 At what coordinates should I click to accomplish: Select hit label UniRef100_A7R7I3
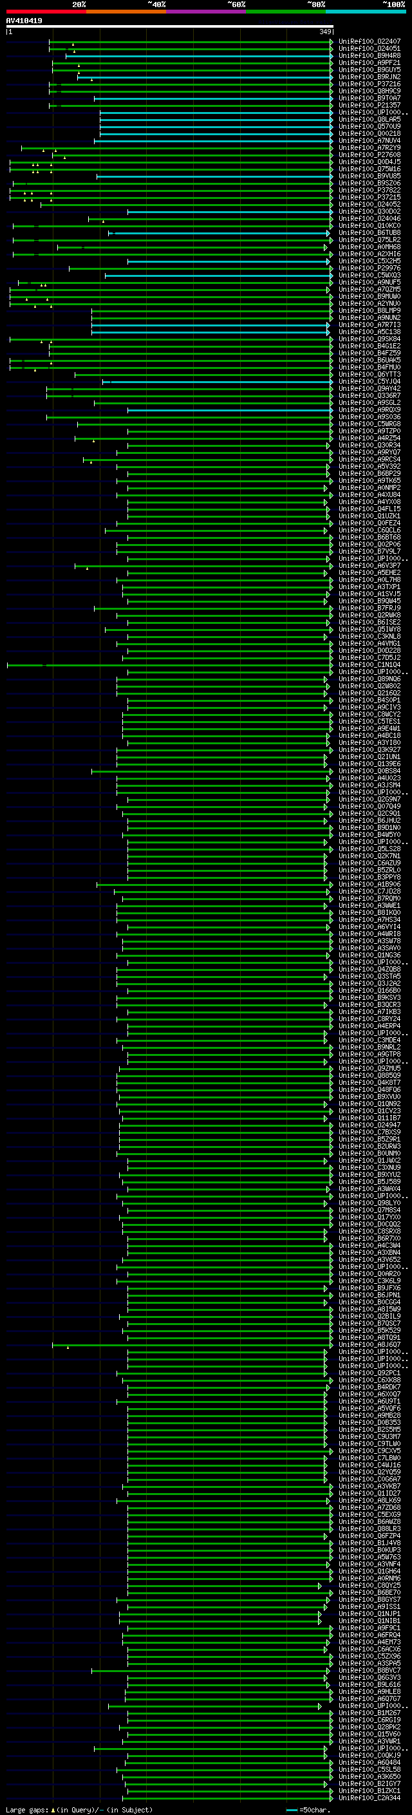point(369,324)
